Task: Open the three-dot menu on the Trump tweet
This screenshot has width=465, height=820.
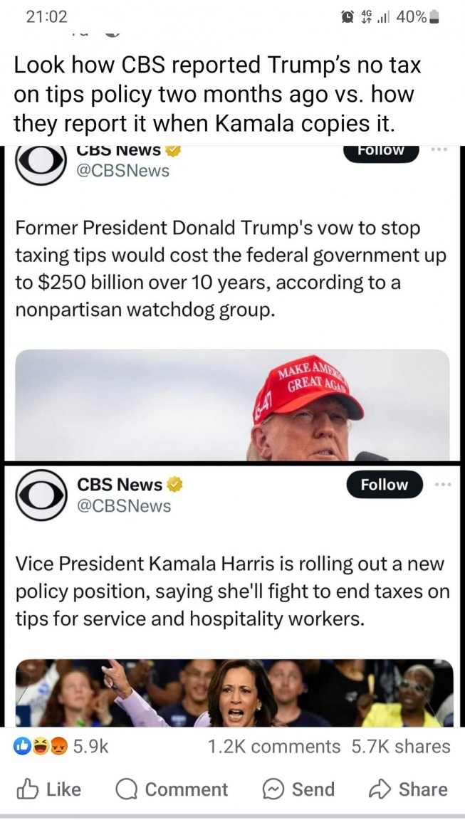Action: point(443,150)
